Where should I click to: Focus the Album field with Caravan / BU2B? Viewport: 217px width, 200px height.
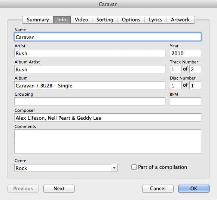[x=90, y=85]
